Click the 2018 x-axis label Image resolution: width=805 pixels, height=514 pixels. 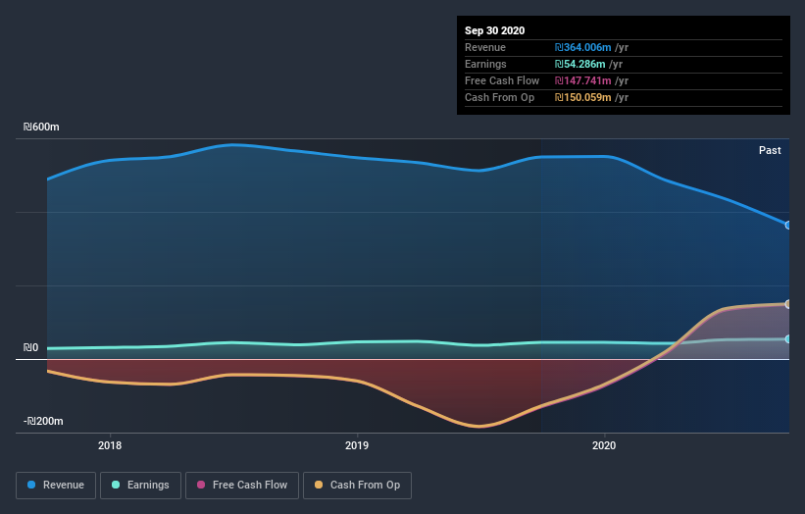[110, 445]
